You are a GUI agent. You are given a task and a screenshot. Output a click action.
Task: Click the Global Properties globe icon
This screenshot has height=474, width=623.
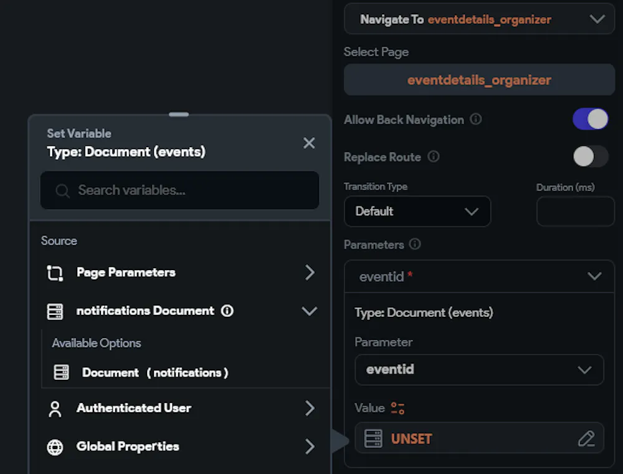pos(55,447)
